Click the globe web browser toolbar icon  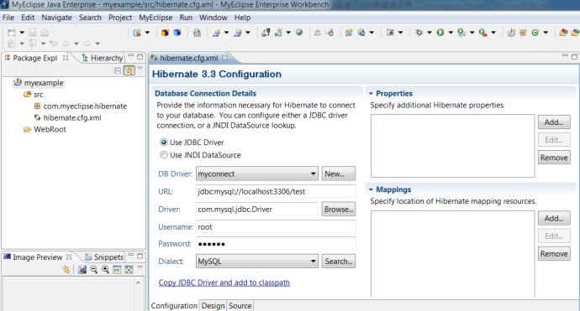pos(299,33)
